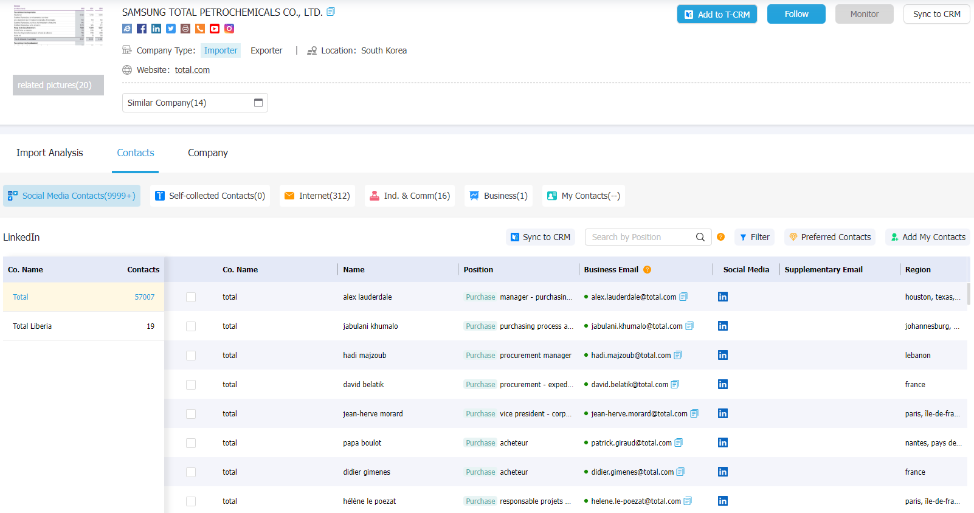The image size is (974, 513).
Task: Check the box for hélène le poezat
Action: pos(191,501)
